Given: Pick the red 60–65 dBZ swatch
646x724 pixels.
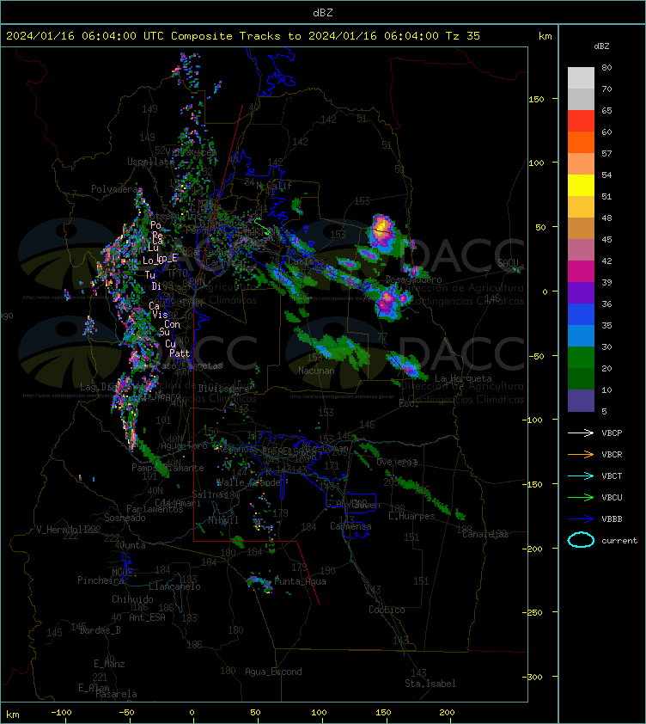Looking at the screenshot, I should tap(581, 120).
